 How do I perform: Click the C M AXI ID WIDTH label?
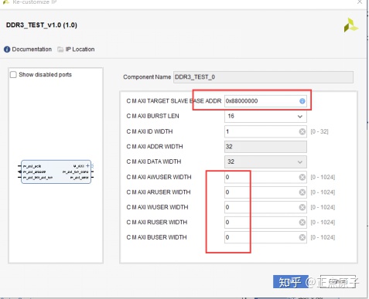[149, 131]
